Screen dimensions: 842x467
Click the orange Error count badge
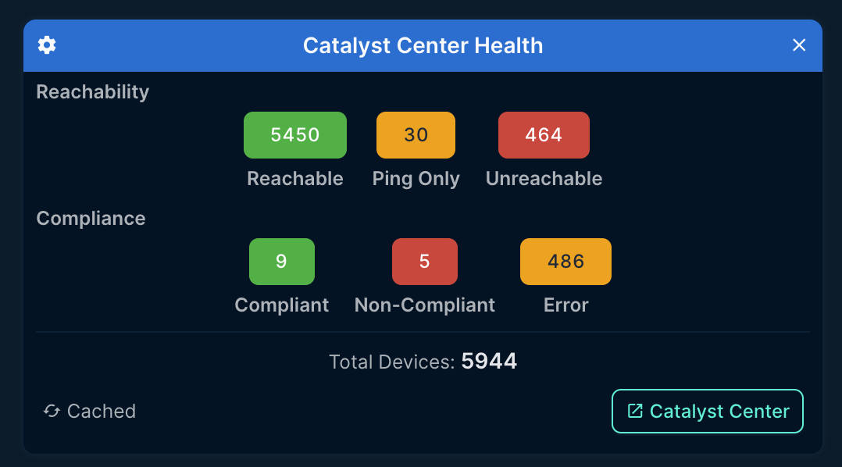point(565,261)
